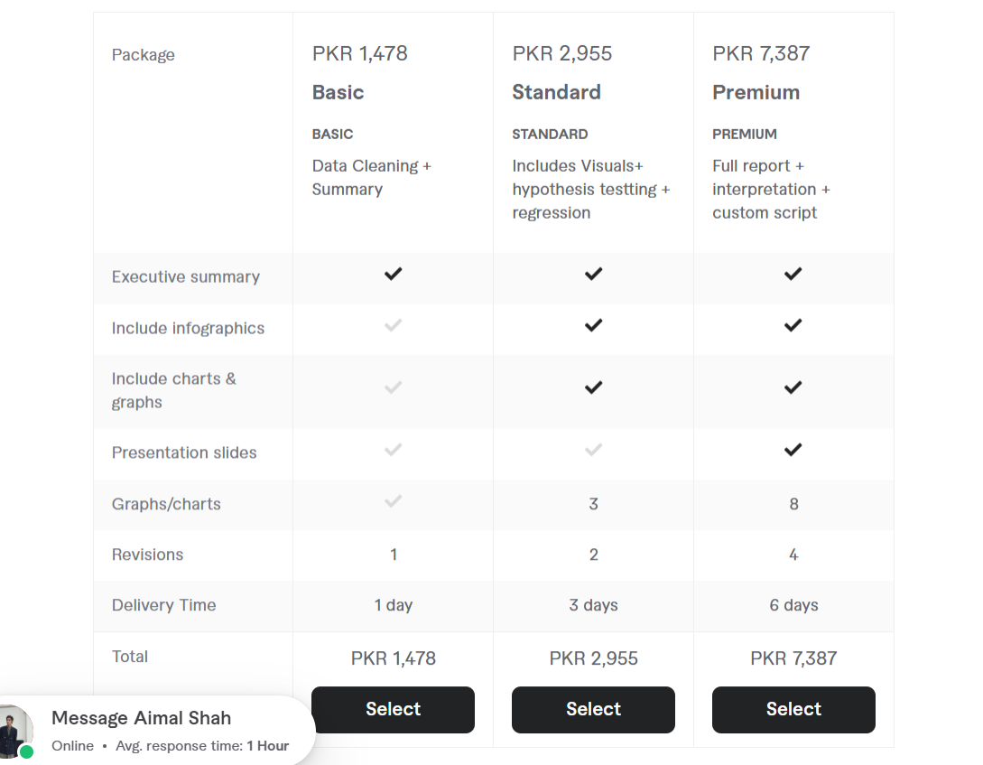Click the greyed Graphs/charts checkmark under Basic
983x765 pixels.
[393, 501]
